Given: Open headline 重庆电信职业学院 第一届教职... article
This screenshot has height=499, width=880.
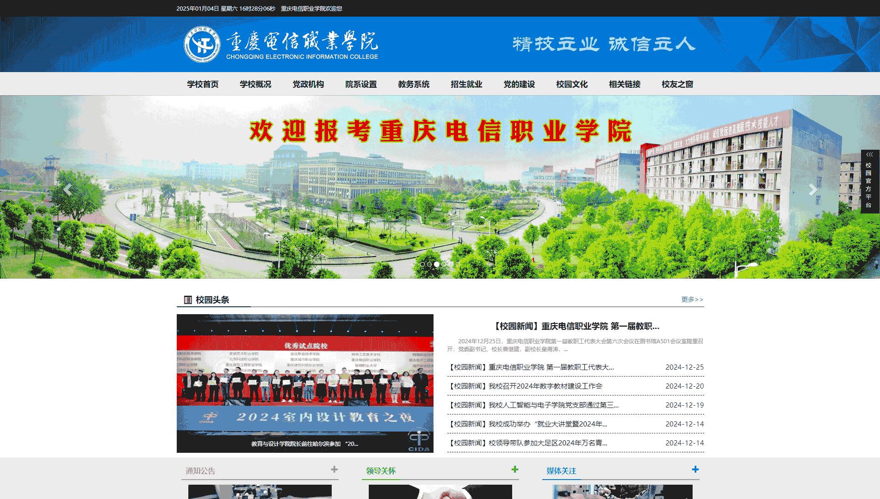Looking at the screenshot, I should 576,326.
